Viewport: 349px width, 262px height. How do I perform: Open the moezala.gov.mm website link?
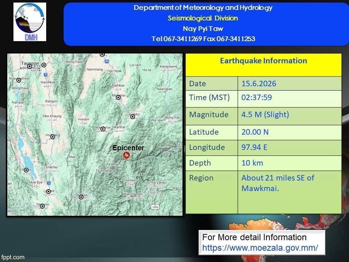(x=260, y=248)
